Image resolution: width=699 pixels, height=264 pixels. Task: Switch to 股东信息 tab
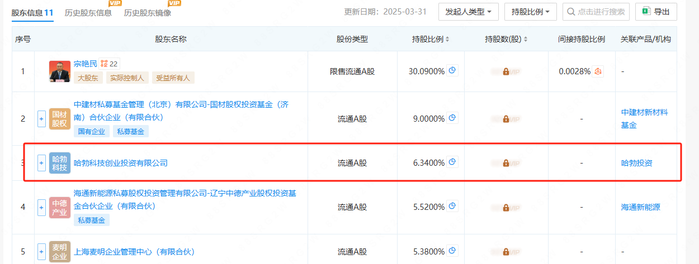point(32,12)
